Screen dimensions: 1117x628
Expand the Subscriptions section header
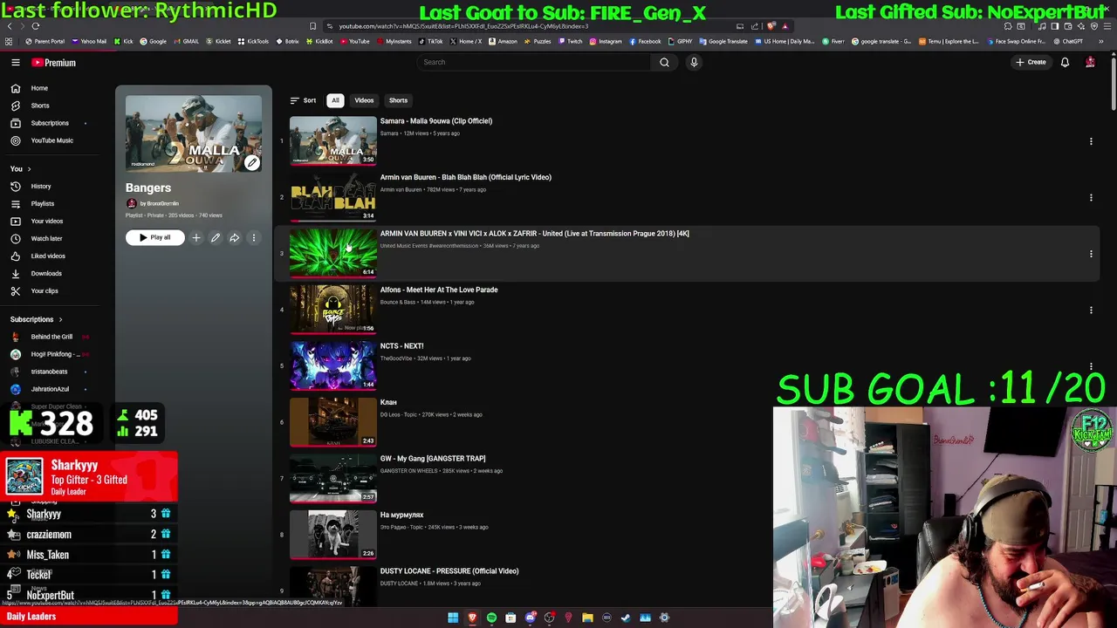point(37,319)
